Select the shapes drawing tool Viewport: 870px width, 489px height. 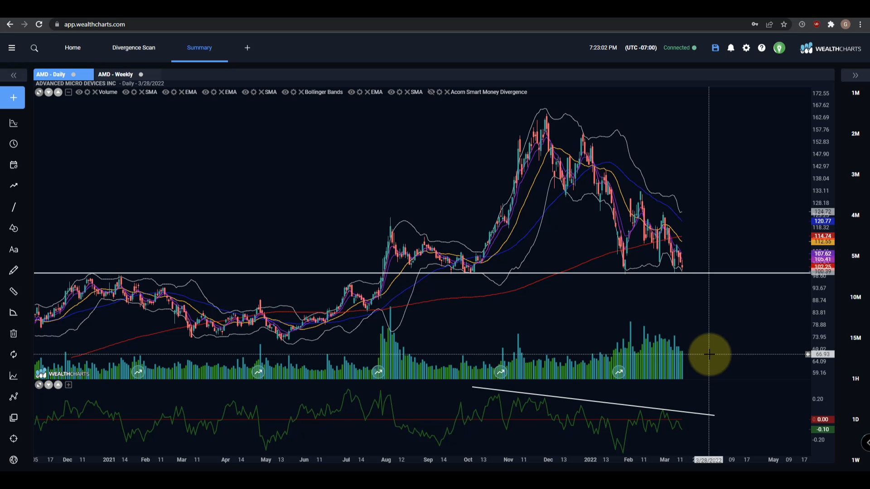tap(14, 228)
